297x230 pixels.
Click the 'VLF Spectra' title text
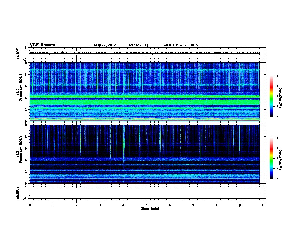[x=42, y=45]
